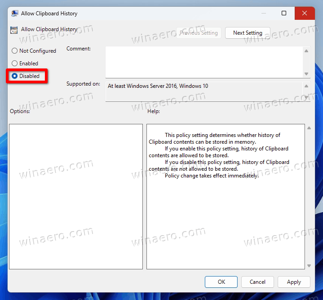Image resolution: width=323 pixels, height=300 pixels.
Task: Click Supported on box scroll up arrow
Action: pos(306,86)
